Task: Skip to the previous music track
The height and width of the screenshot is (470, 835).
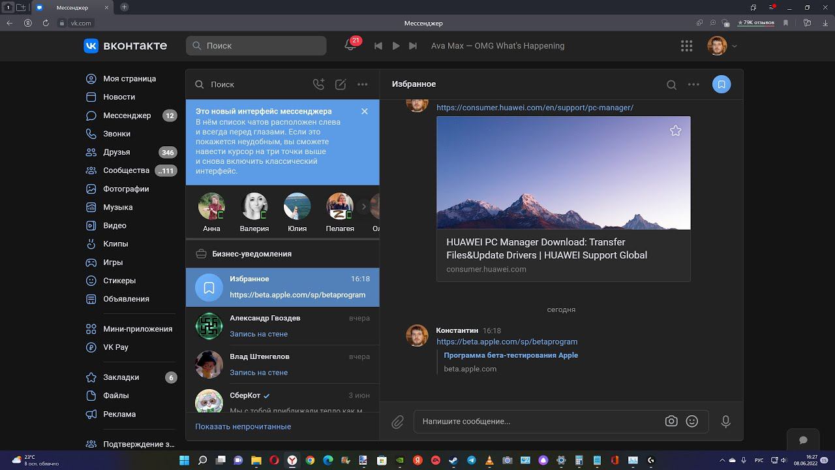Action: pyautogui.click(x=378, y=46)
